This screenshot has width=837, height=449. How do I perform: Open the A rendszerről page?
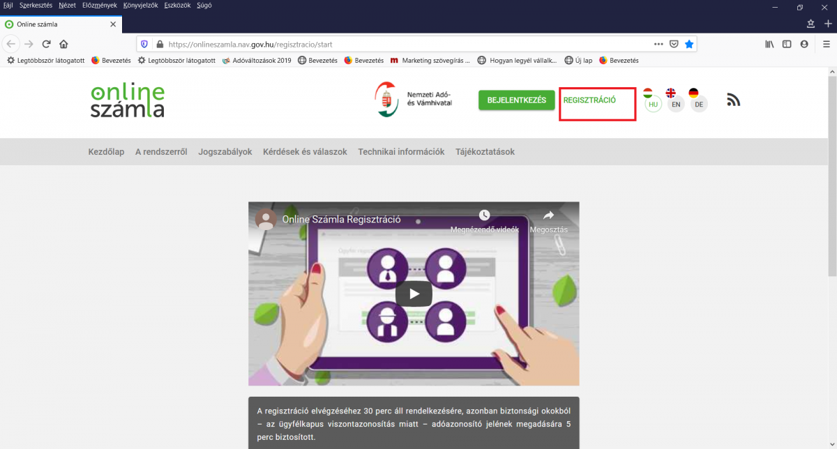(x=161, y=152)
